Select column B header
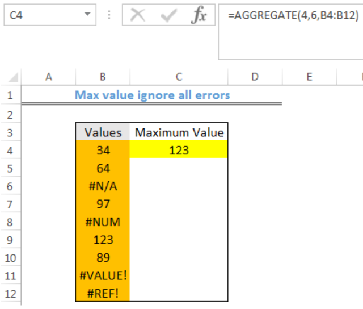 (103, 77)
